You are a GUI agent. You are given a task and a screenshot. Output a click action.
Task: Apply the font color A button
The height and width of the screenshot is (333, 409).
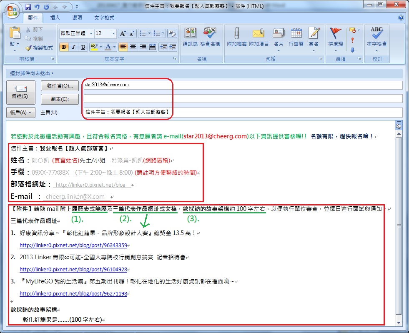108,47
